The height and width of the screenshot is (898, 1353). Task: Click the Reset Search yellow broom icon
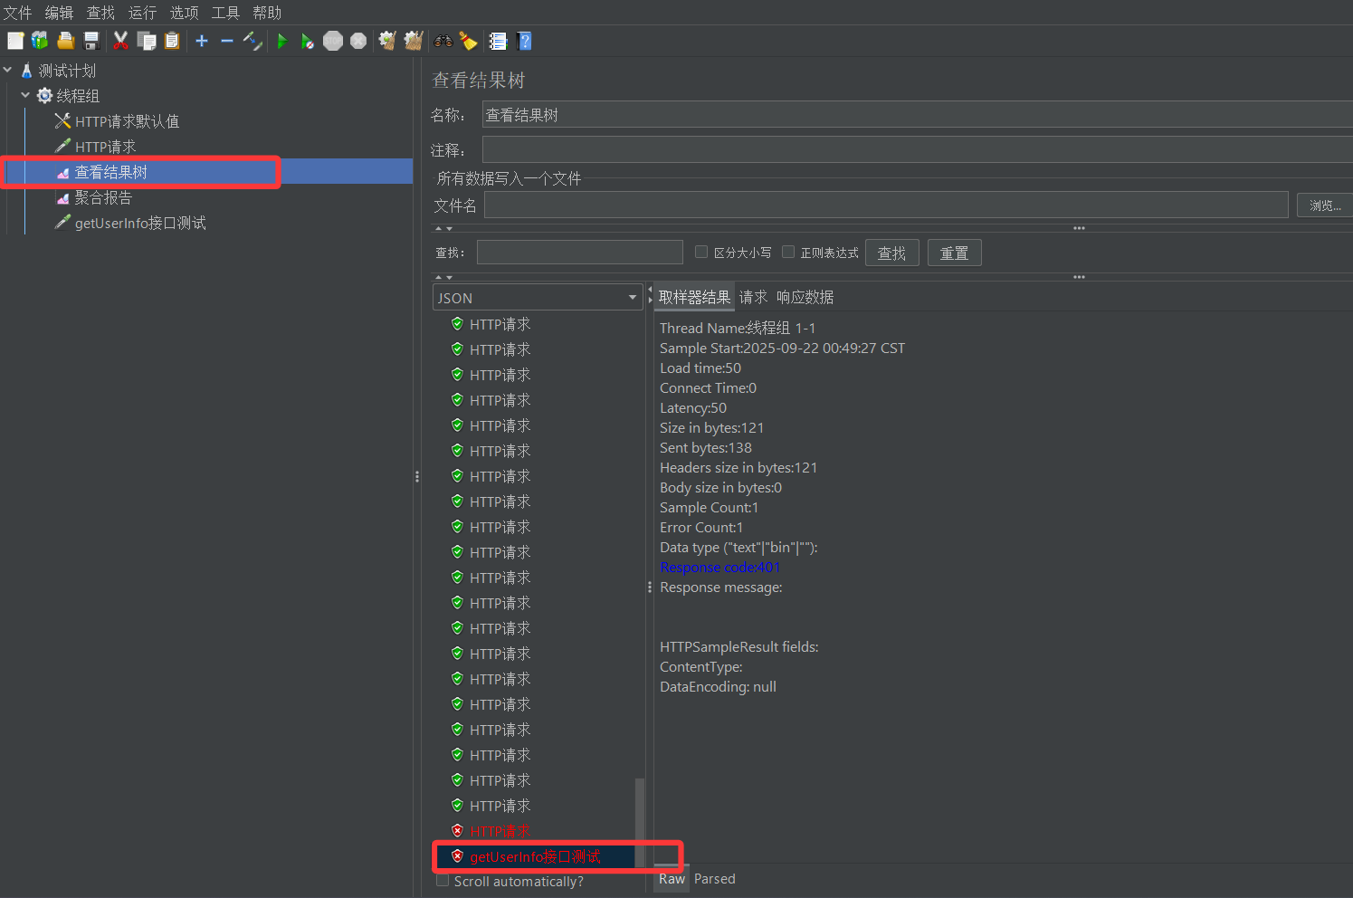[468, 41]
